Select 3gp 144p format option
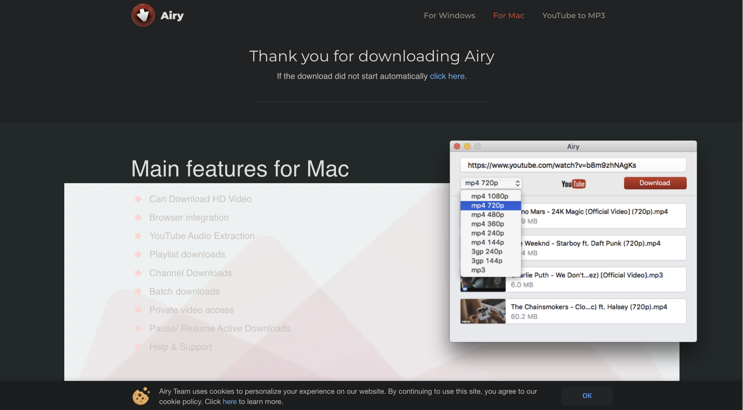 click(490, 261)
